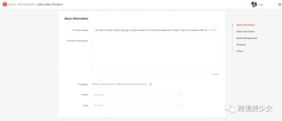Jump to Basic information section
The height and width of the screenshot is (121, 282).
coord(245,25)
